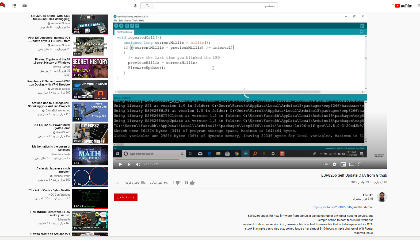Click into the search input field

216,6
